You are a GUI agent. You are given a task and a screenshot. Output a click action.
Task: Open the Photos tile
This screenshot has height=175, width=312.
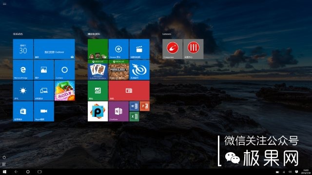click(44, 70)
